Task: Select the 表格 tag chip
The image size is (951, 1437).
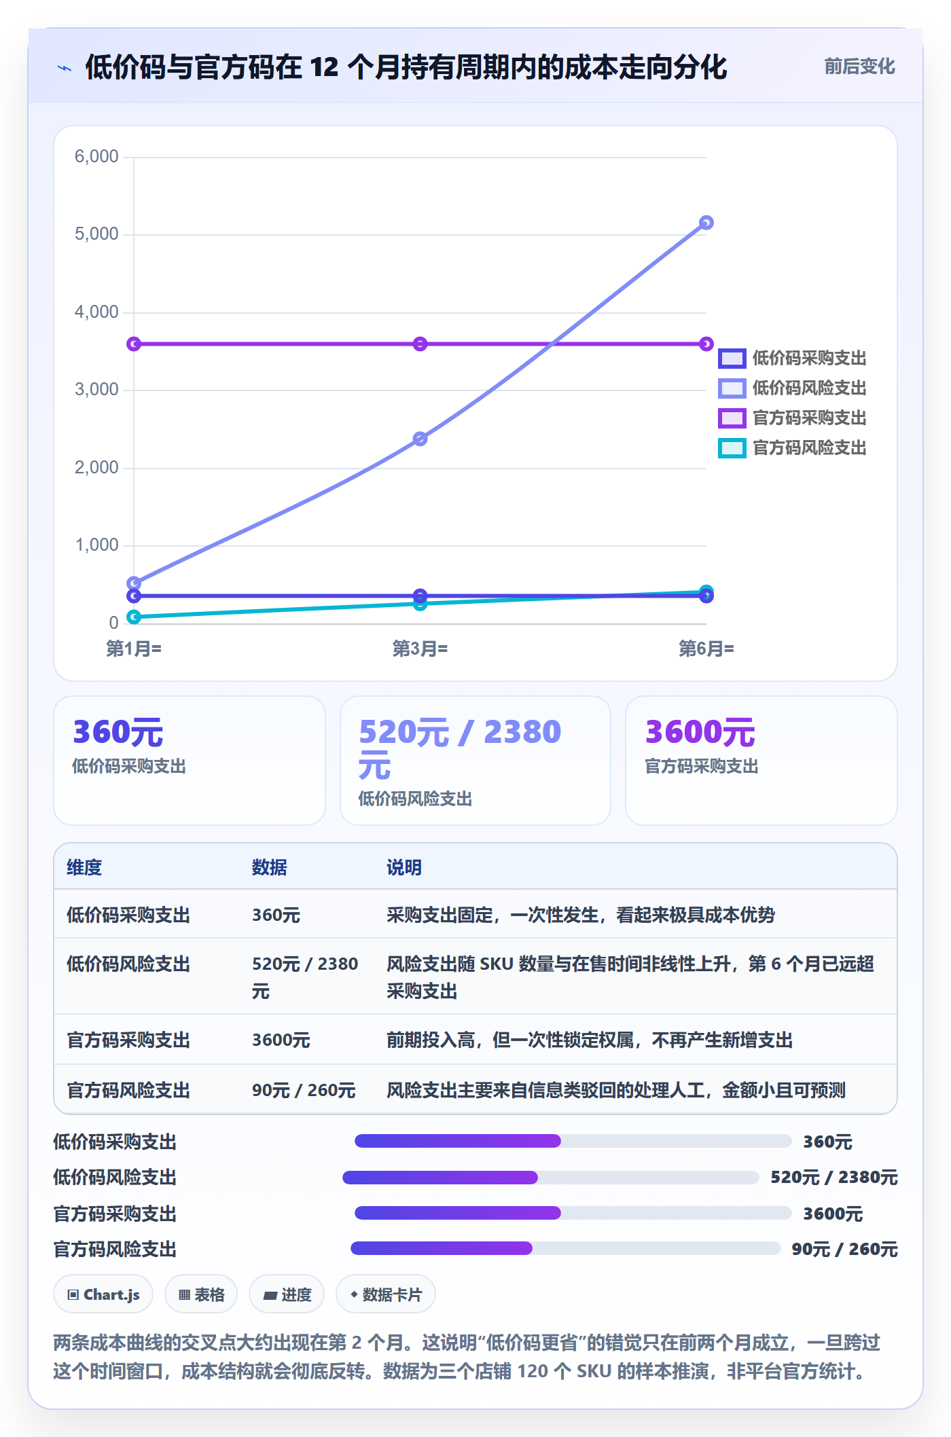Action: (201, 1294)
